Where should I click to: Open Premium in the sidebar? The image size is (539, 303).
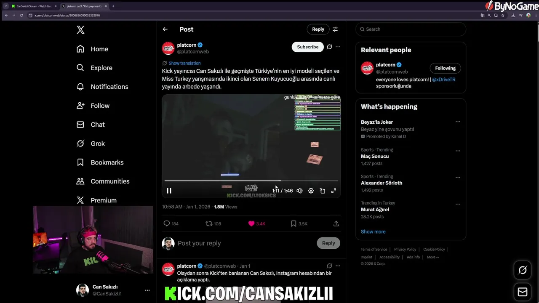pyautogui.click(x=96, y=200)
